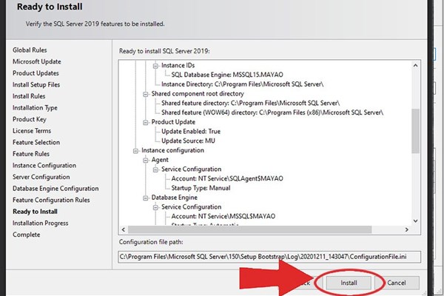Select Shared component root directory label
Screen dimensions: 444x296
(198, 94)
